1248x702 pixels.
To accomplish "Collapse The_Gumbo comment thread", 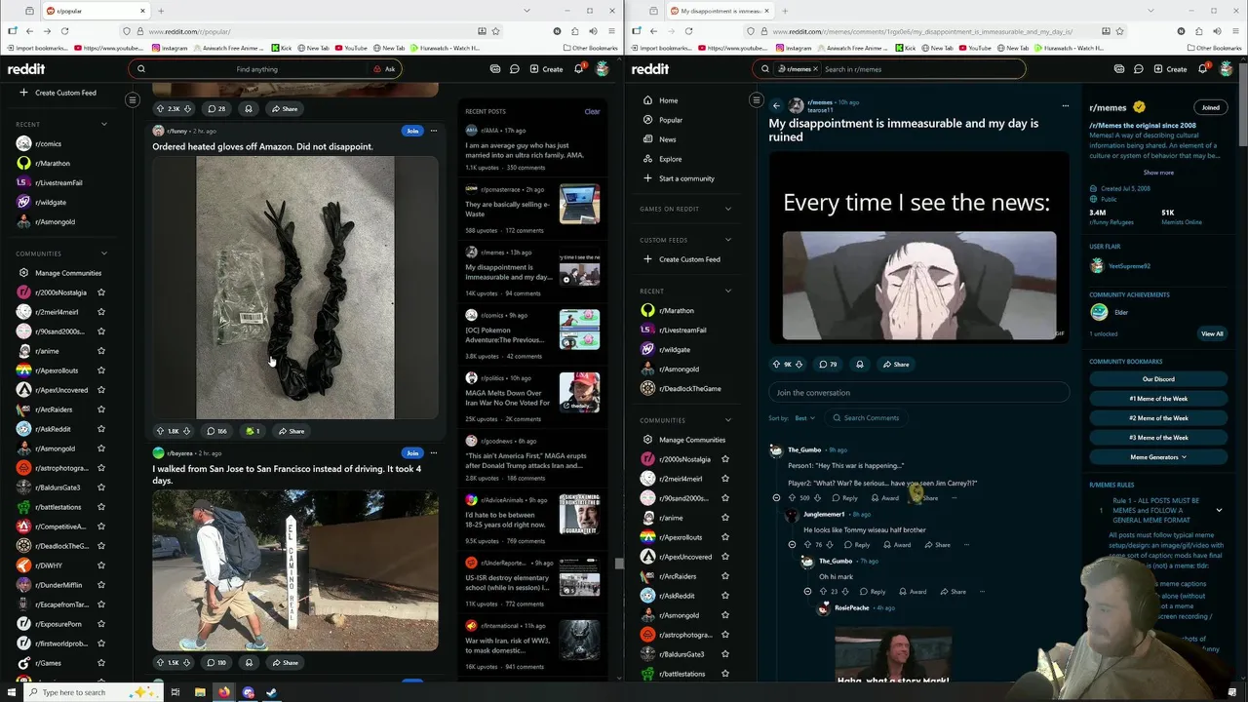I will point(776,498).
